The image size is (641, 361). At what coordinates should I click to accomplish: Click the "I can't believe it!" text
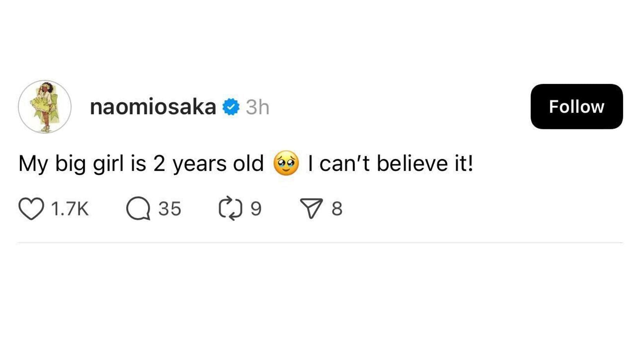coord(390,163)
